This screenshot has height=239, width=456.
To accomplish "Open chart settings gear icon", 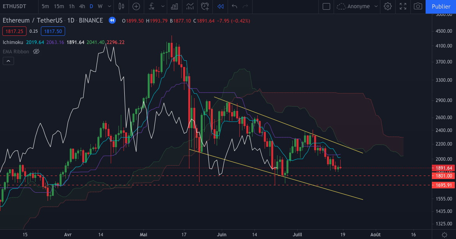I will pos(387,7).
